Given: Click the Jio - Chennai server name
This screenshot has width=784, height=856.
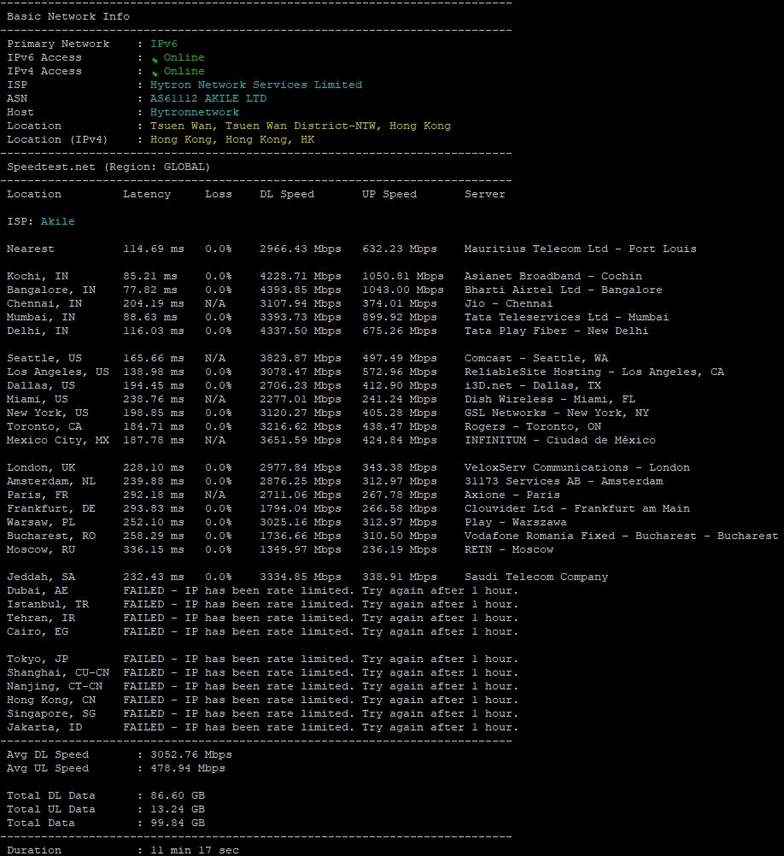Looking at the screenshot, I should (508, 303).
